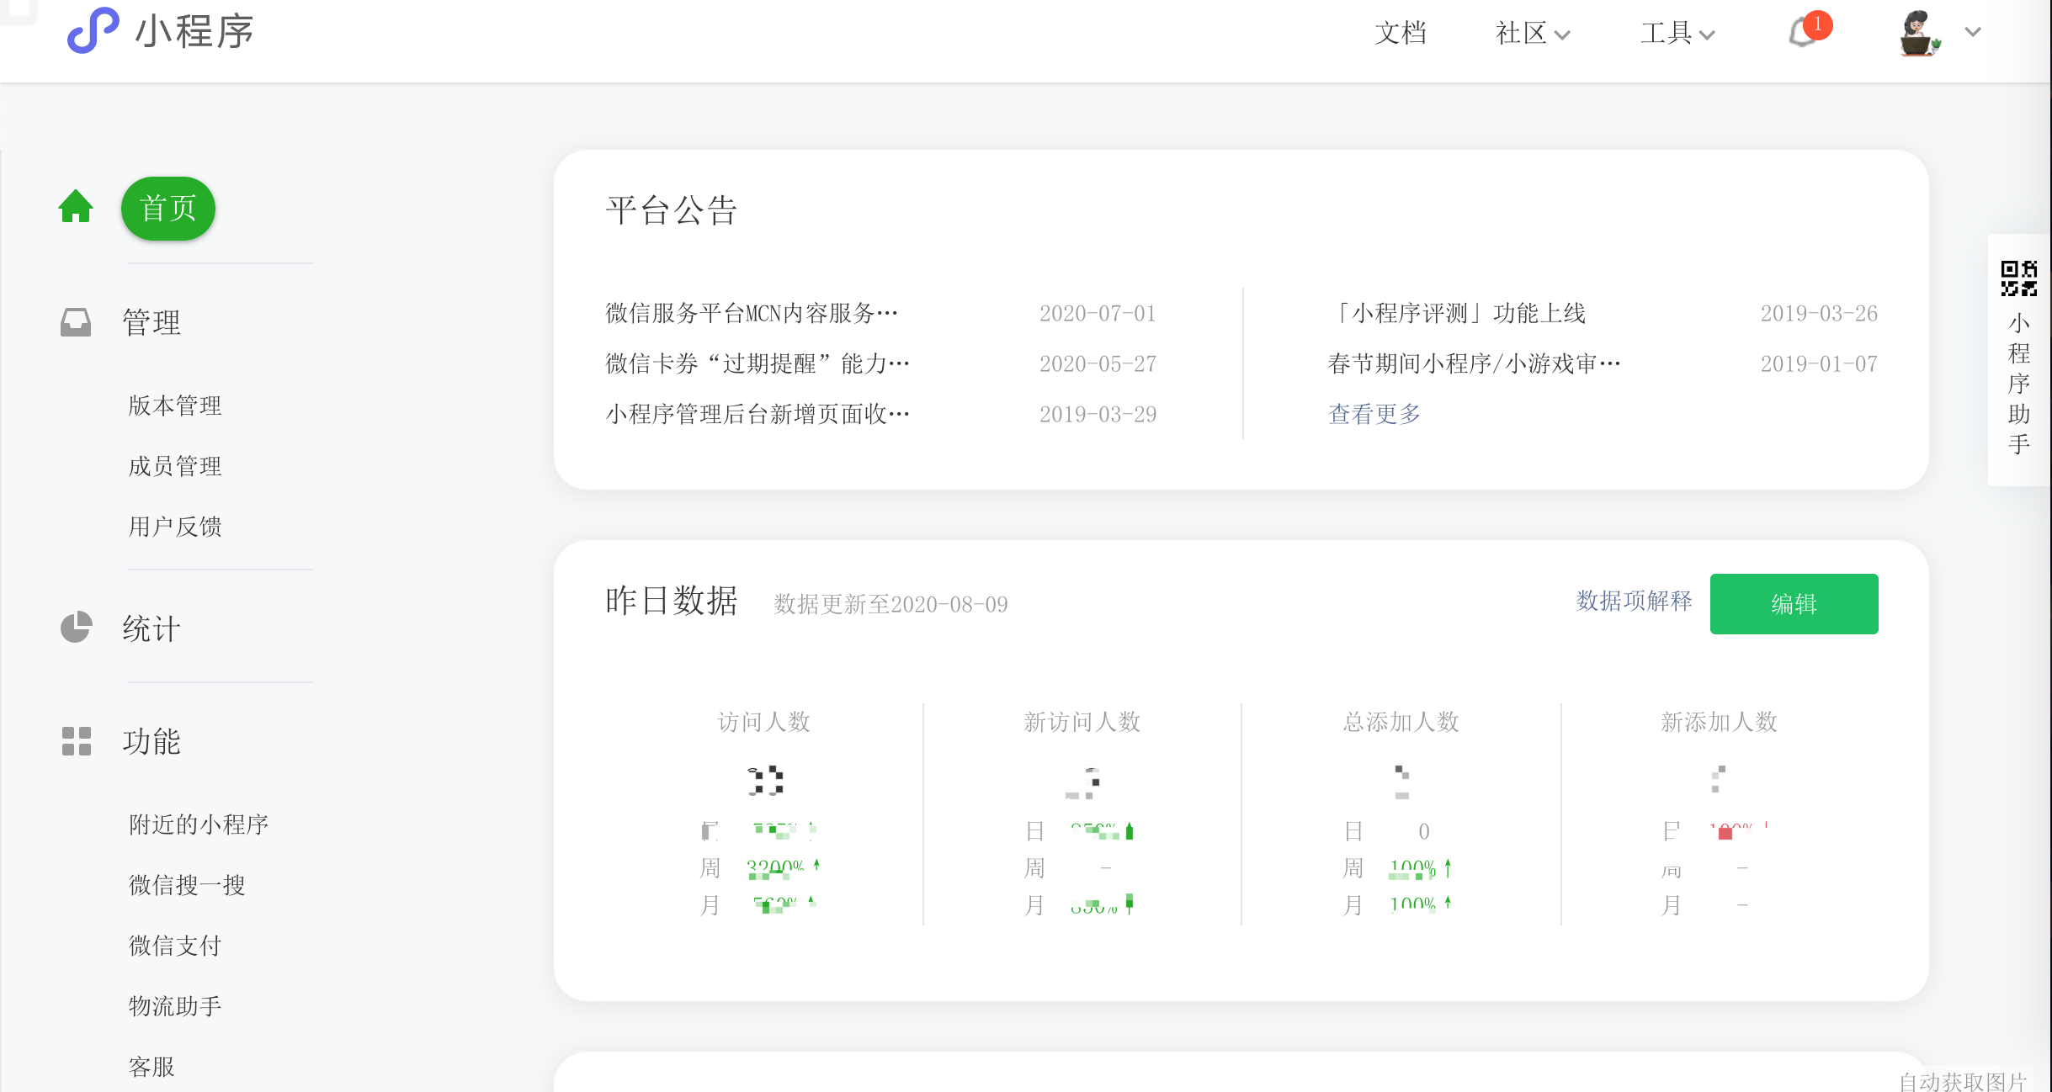Open the 小程序助手 side panel

pos(2018,360)
